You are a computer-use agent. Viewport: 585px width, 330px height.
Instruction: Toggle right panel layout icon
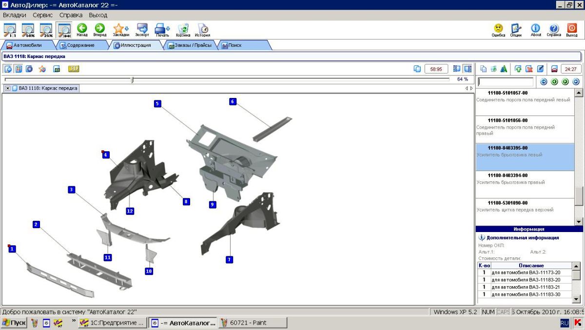468,69
